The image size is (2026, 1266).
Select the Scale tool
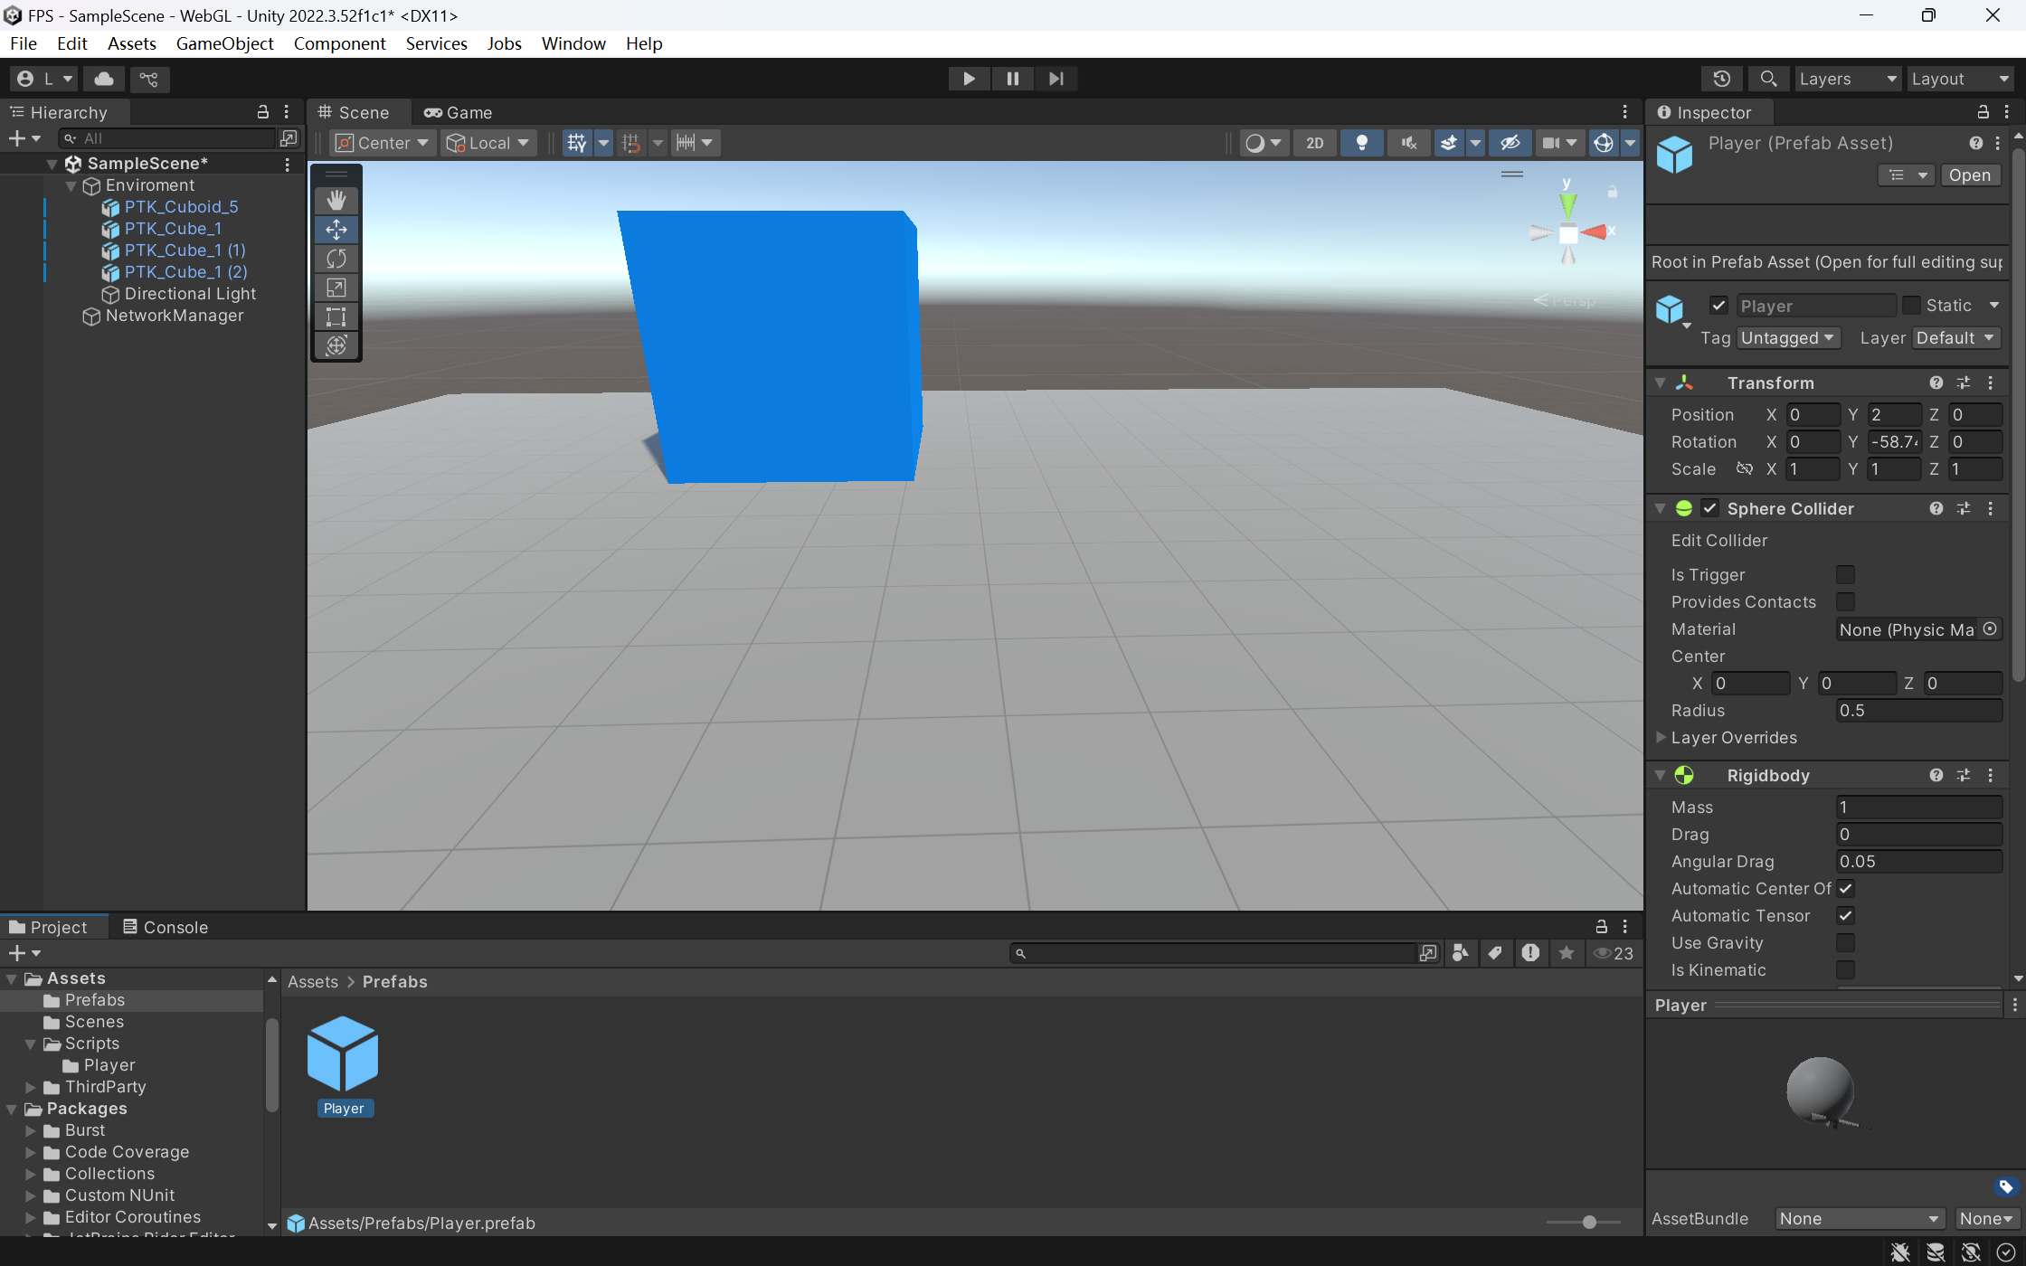(336, 288)
